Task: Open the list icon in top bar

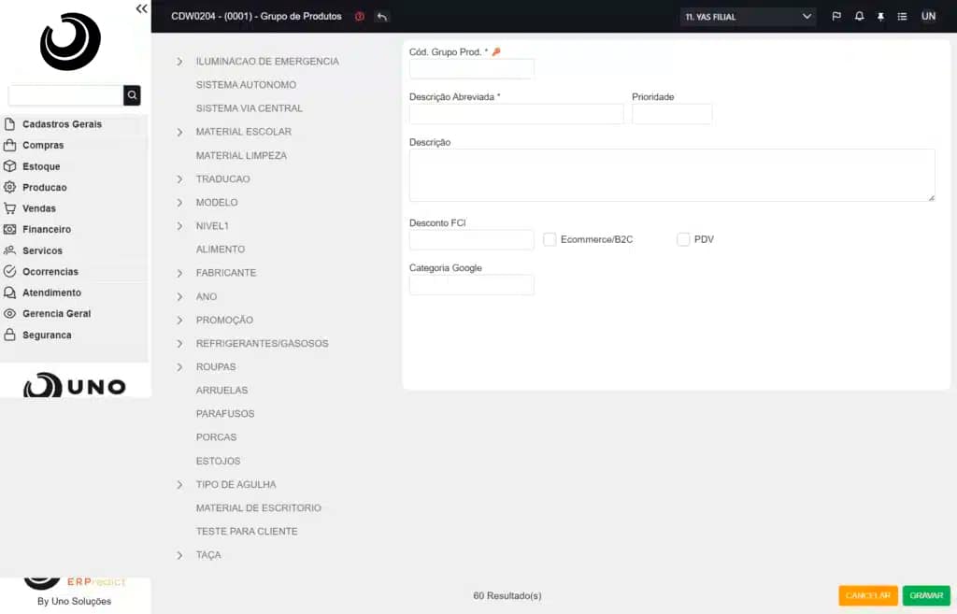Action: click(902, 17)
